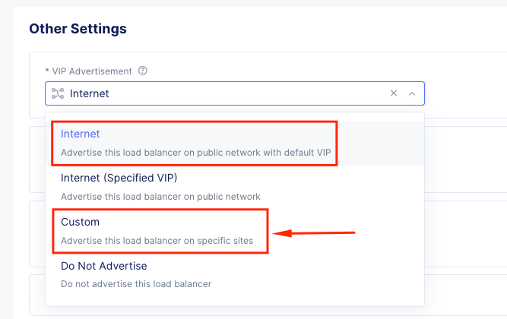Collapse the VIP Advertisement dropdown chevron
Image resolution: width=507 pixels, height=319 pixels.
(x=412, y=93)
